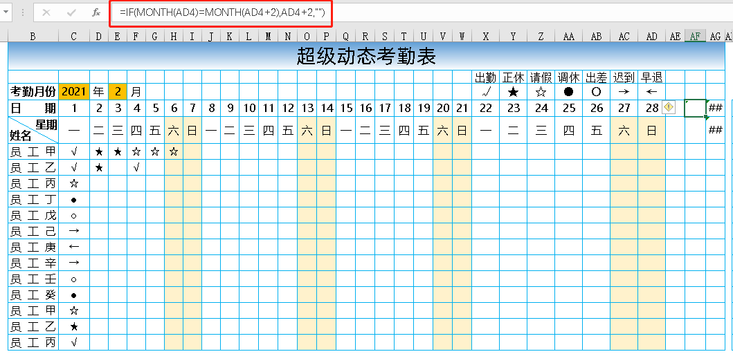
Task: Select the left arrow symbol under 早退
Action: (651, 92)
